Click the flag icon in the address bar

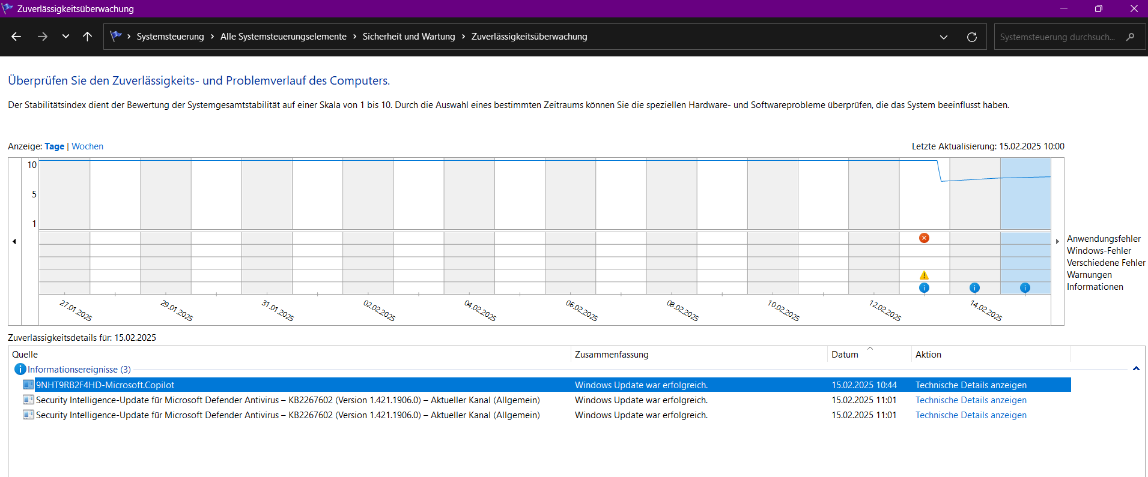[116, 36]
